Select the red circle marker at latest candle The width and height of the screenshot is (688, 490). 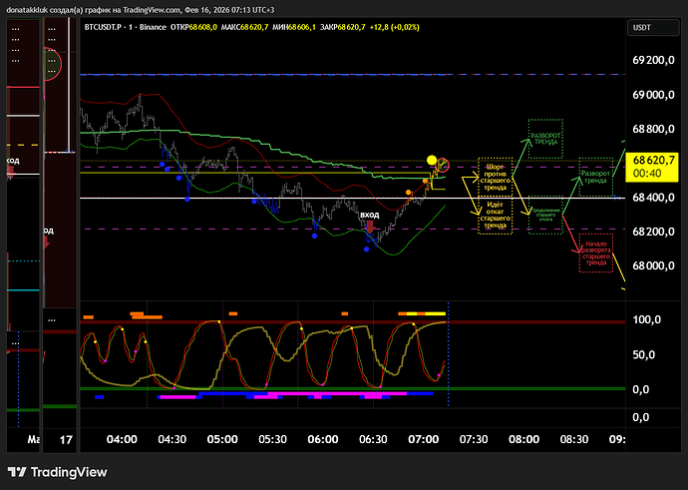click(444, 164)
